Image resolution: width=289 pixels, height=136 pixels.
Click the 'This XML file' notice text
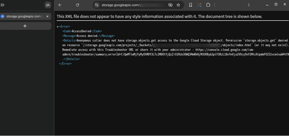[x=159, y=16]
